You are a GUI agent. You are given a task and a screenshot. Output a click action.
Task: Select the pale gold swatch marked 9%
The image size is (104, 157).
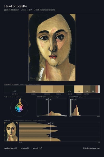click(x=79, y=89)
